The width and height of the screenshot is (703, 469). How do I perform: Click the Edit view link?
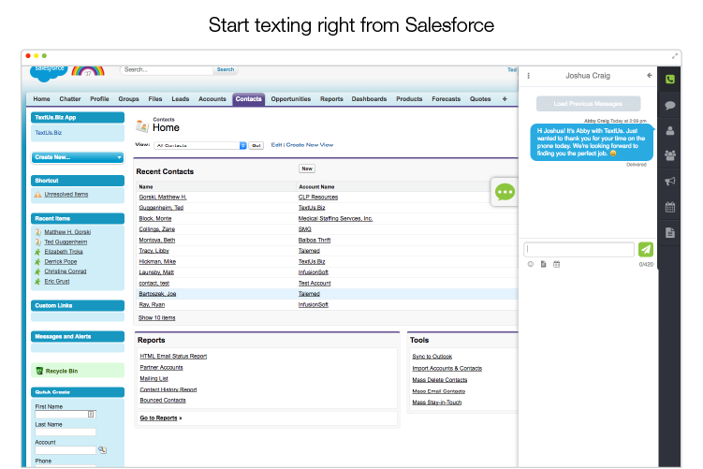pyautogui.click(x=277, y=145)
